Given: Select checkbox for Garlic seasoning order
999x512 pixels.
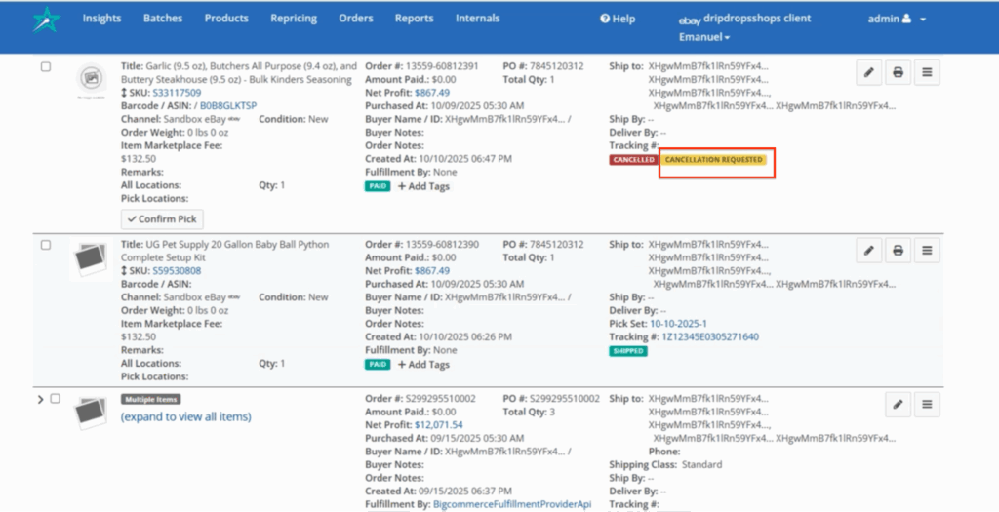Looking at the screenshot, I should point(46,66).
